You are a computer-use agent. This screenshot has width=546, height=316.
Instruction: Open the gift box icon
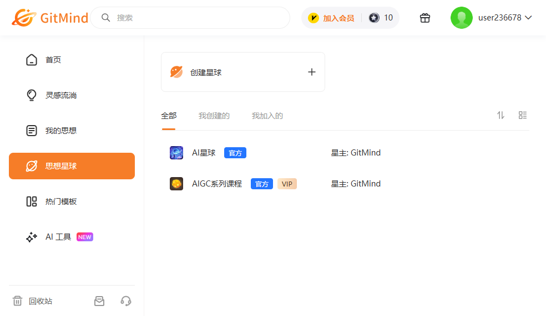point(425,18)
